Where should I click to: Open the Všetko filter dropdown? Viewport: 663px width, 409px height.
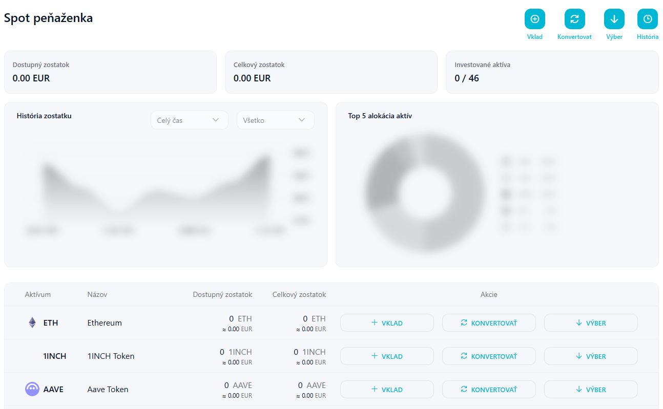tap(275, 120)
